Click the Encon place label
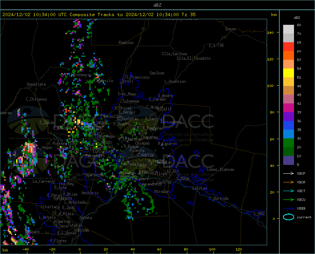 pos(231,29)
